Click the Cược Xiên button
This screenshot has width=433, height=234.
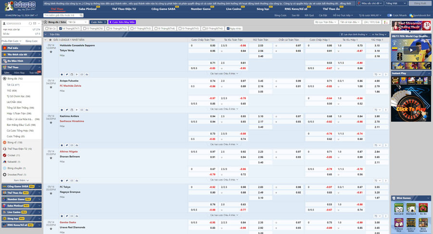pyautogui.click(x=98, y=22)
